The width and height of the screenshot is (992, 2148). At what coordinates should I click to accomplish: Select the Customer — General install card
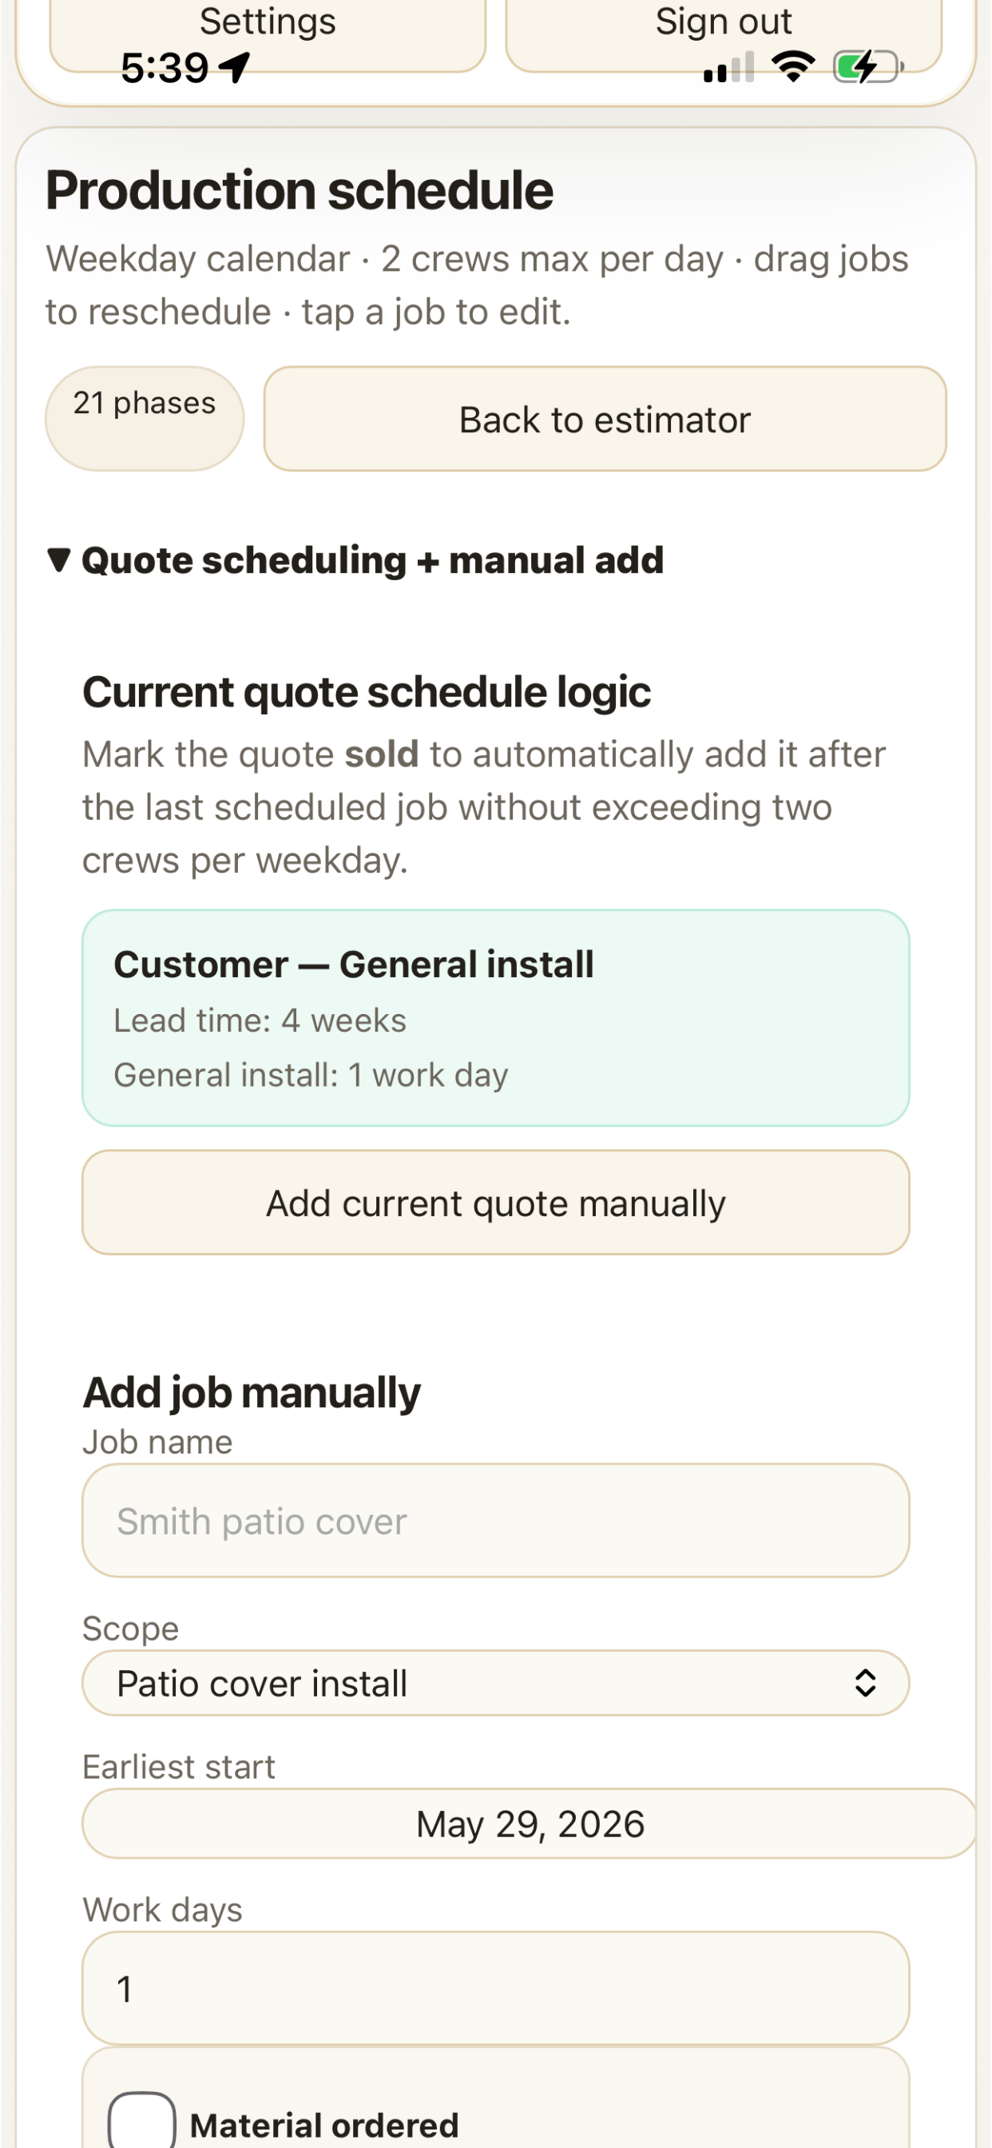[496, 1018]
